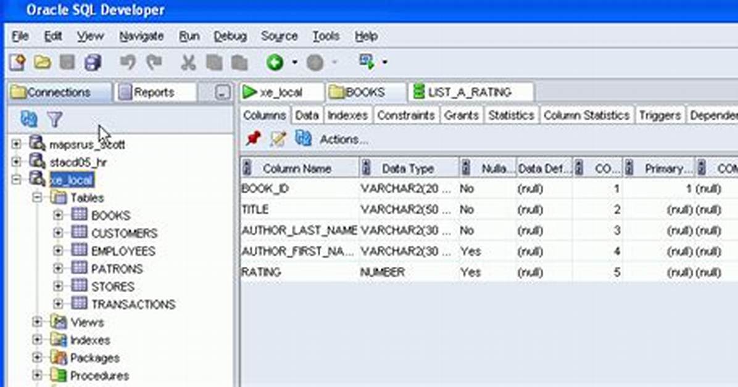Select the BOOK_ID column name cell
This screenshot has height=387, width=738.
coord(299,189)
